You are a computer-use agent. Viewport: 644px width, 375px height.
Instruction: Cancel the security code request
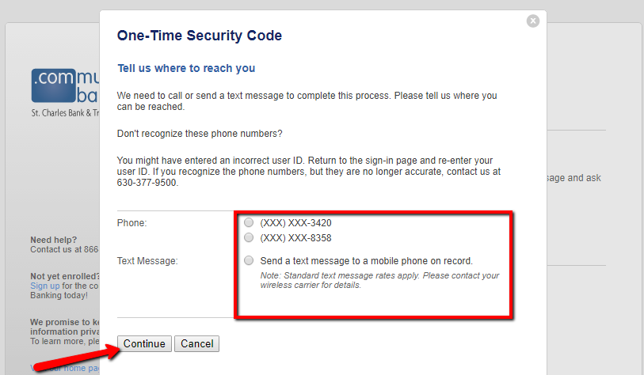pos(196,344)
